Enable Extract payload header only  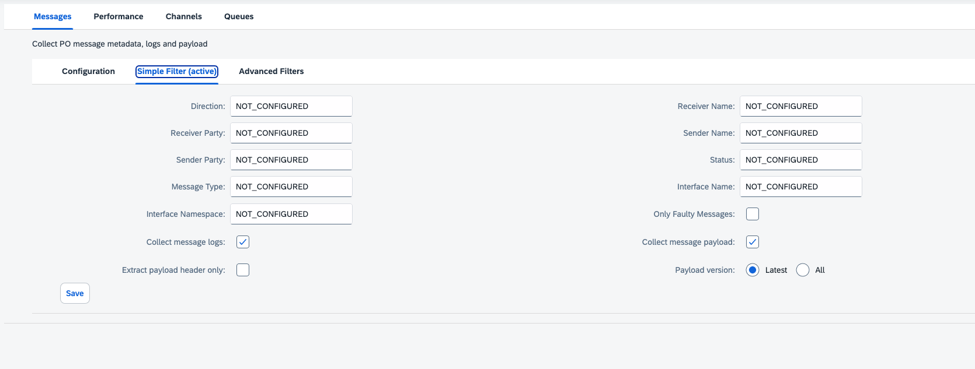pos(243,270)
